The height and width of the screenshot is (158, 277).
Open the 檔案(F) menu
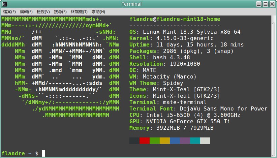coord(9,12)
